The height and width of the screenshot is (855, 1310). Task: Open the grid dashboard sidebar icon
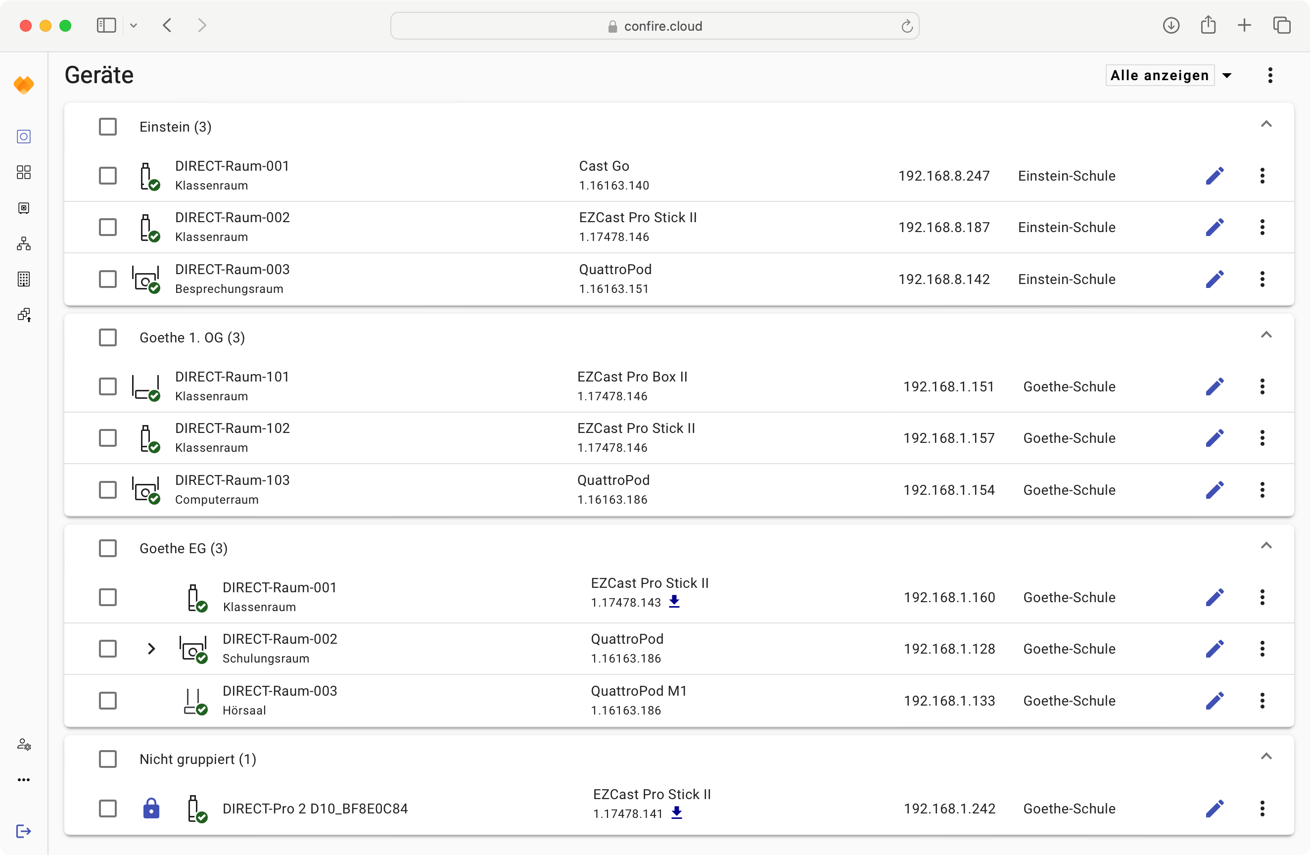point(24,172)
